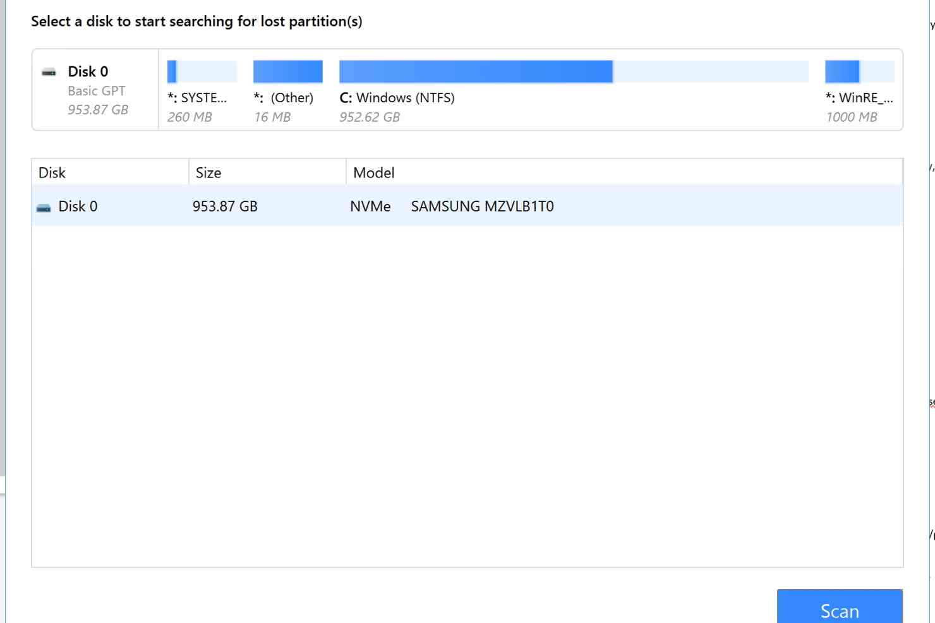Select the Disk 0 drive icon in disk map
This screenshot has width=935, height=623.
49,72
